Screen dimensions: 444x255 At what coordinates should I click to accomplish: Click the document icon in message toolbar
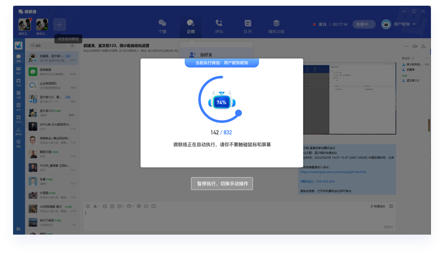pos(112,207)
